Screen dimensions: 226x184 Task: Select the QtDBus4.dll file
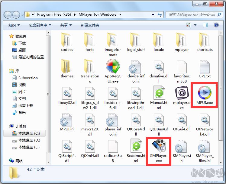[x=159, y=124]
